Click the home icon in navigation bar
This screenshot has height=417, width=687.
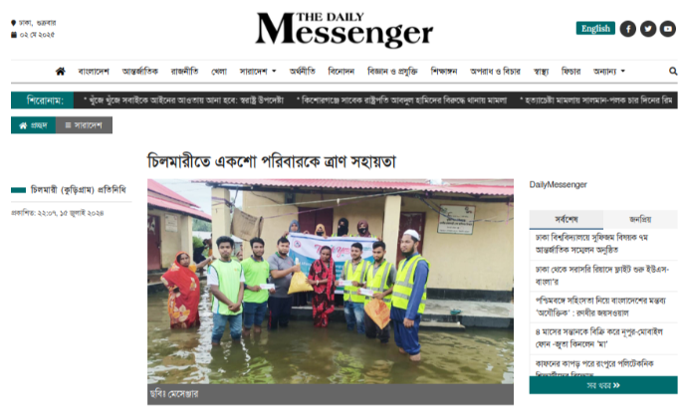(x=61, y=71)
